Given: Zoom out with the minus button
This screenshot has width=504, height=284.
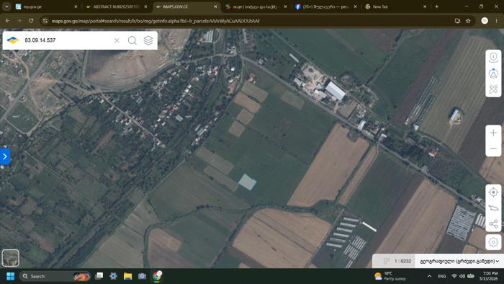Looking at the screenshot, I should (493, 148).
